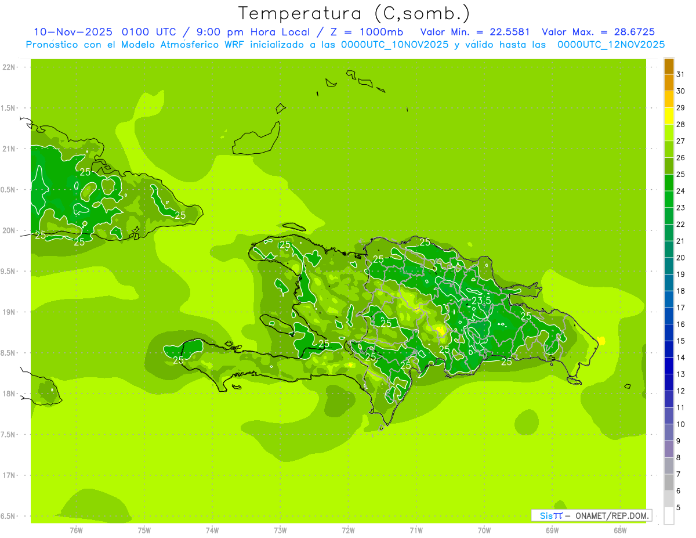
Task: Pick the legend swatch between 21 and 22
Action: pos(669,233)
